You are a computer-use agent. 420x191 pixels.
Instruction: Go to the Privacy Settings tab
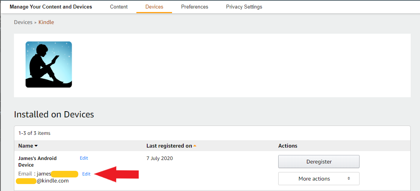[x=244, y=7]
